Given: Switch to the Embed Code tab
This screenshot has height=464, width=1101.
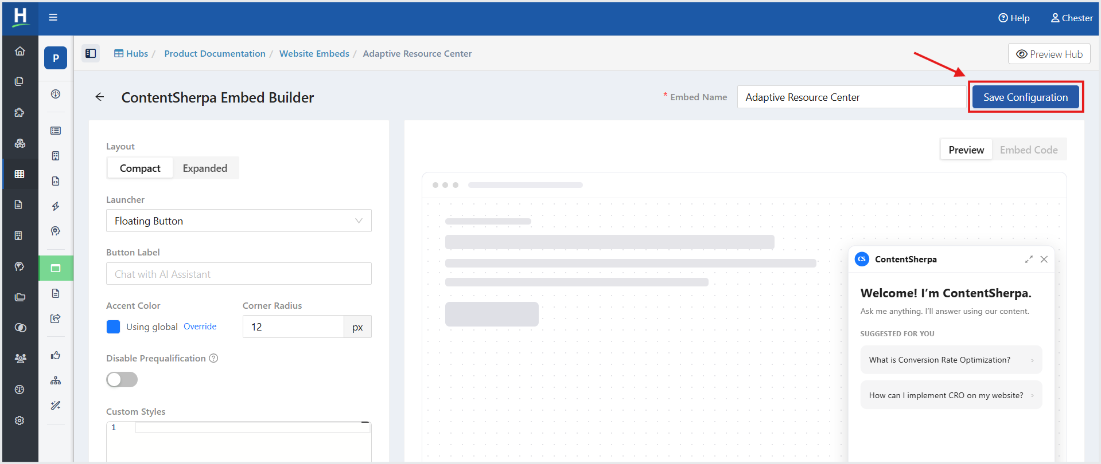Looking at the screenshot, I should coord(1029,150).
